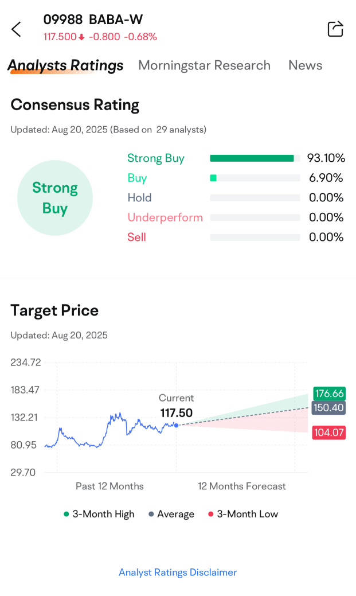Click the red 3-Month Low legend dot
The width and height of the screenshot is (356, 596).
211,514
